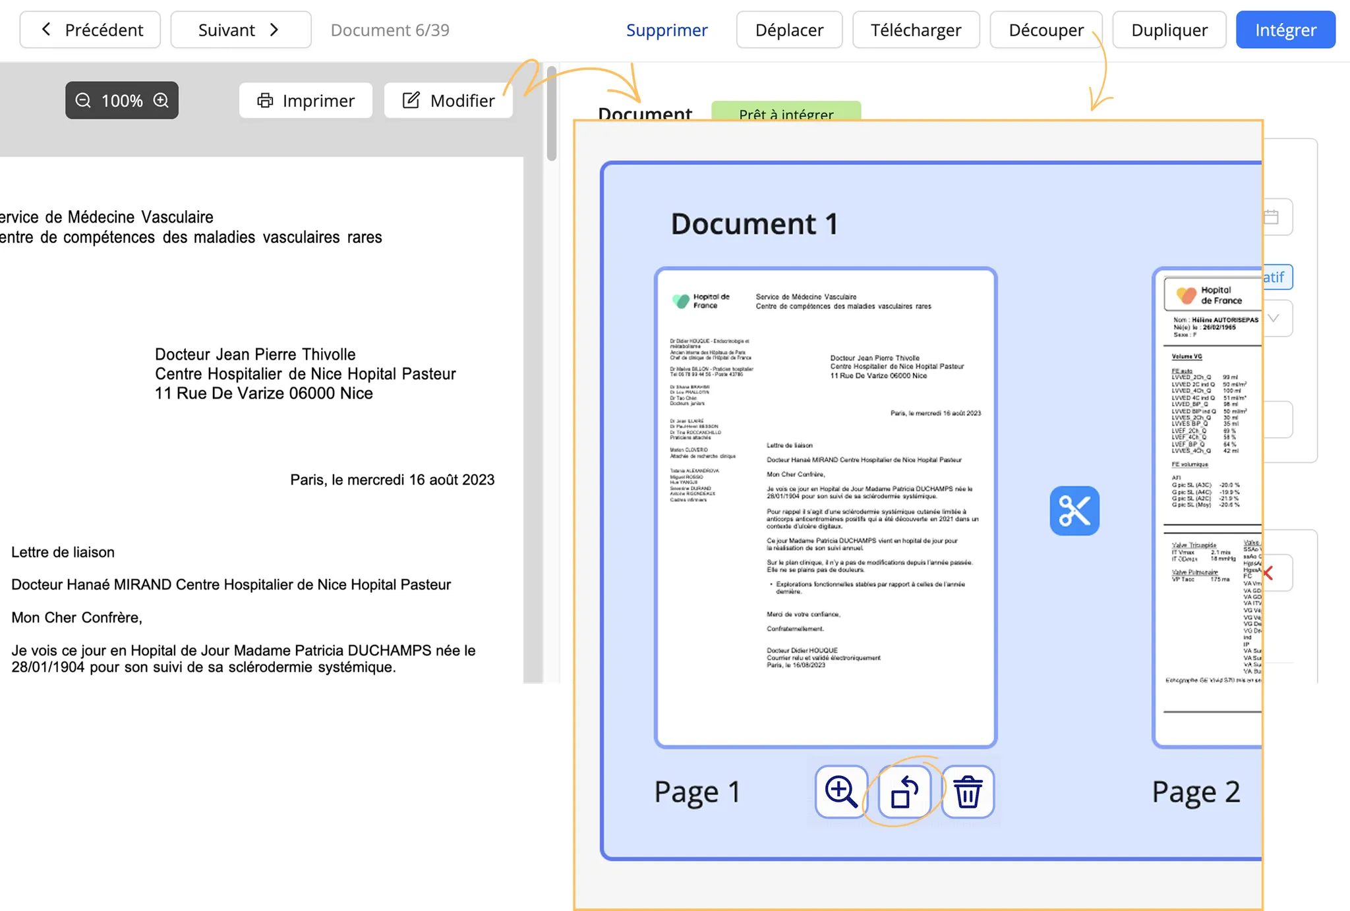Image resolution: width=1350 pixels, height=911 pixels.
Task: Go to previous document with Précédent
Action: tap(90, 30)
